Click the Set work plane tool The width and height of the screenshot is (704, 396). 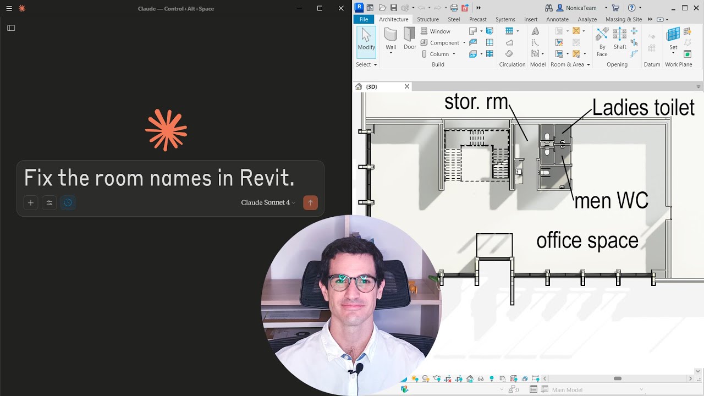[x=673, y=40]
